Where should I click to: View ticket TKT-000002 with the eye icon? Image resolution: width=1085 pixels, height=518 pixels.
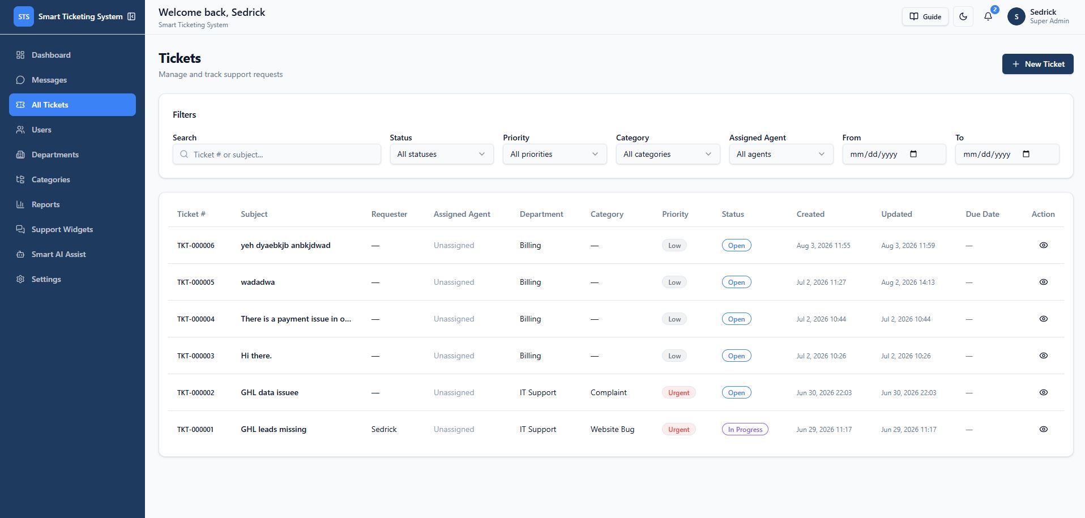click(1044, 392)
